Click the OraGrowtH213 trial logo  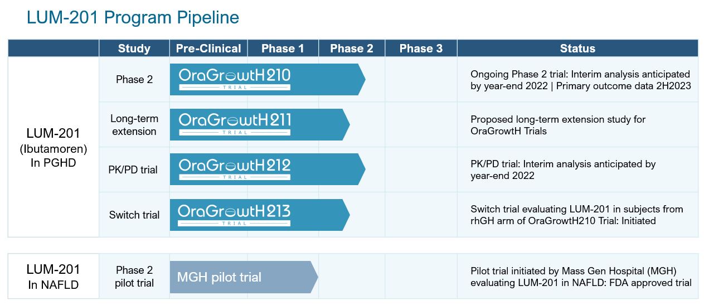coord(235,215)
